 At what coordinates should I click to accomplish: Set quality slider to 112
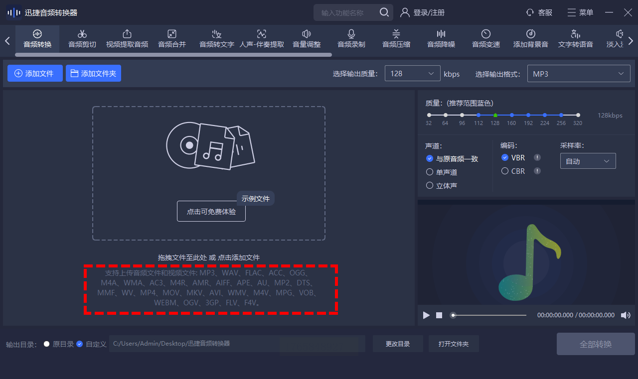click(478, 115)
